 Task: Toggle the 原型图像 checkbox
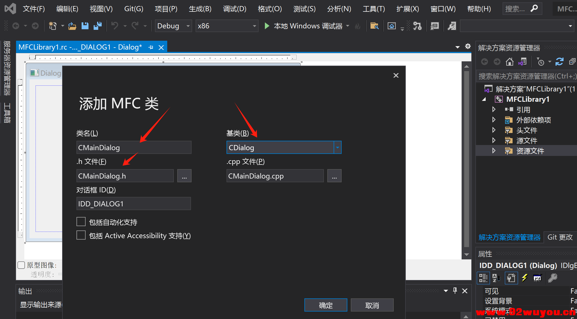click(21, 265)
